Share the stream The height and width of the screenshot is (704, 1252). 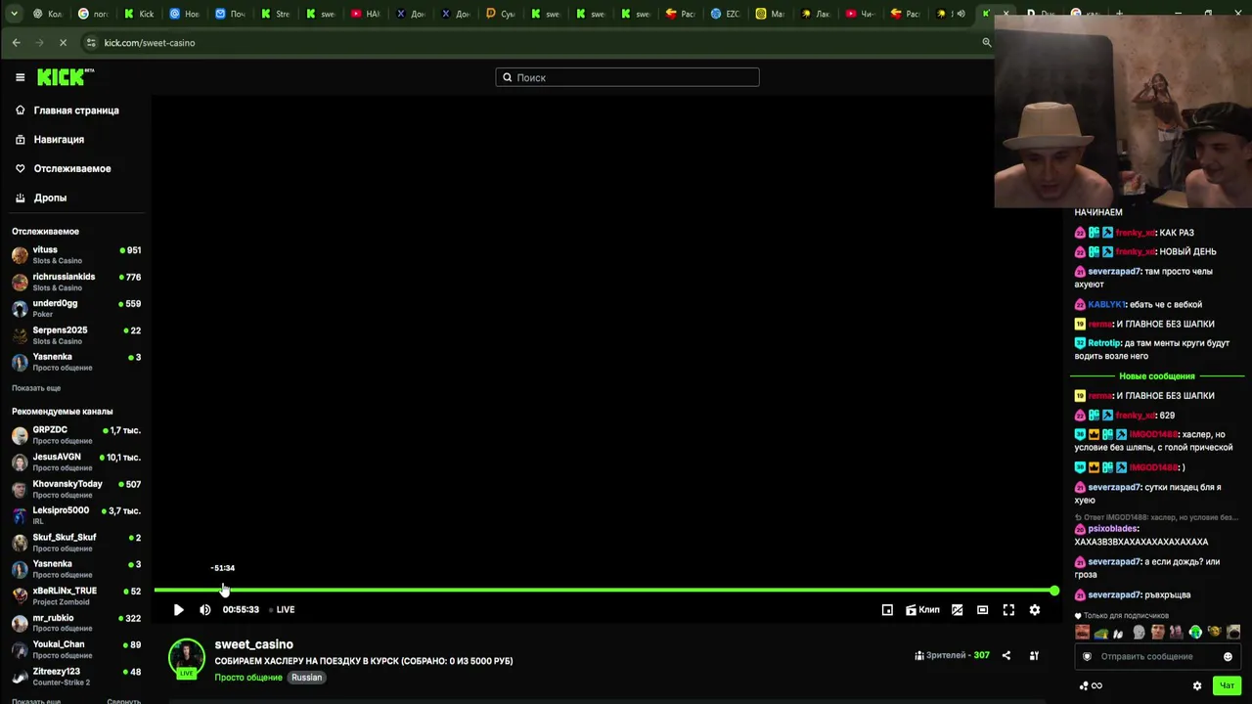click(x=1006, y=656)
